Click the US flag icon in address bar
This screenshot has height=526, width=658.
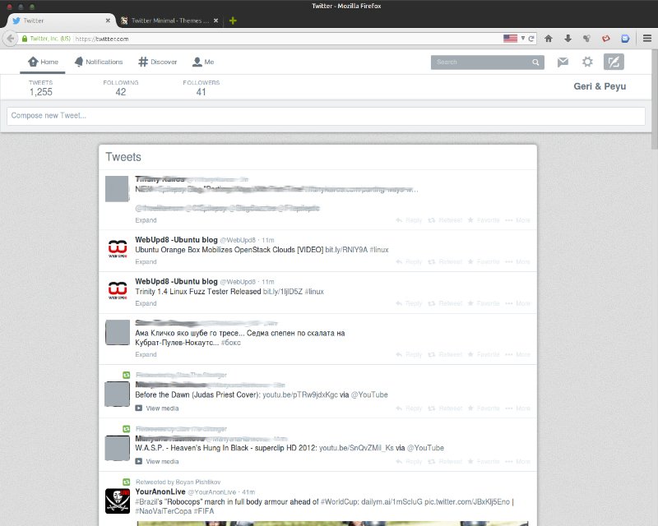510,39
